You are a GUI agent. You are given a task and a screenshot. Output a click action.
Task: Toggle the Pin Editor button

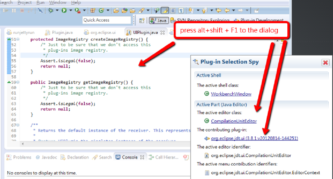click(x=256, y=11)
